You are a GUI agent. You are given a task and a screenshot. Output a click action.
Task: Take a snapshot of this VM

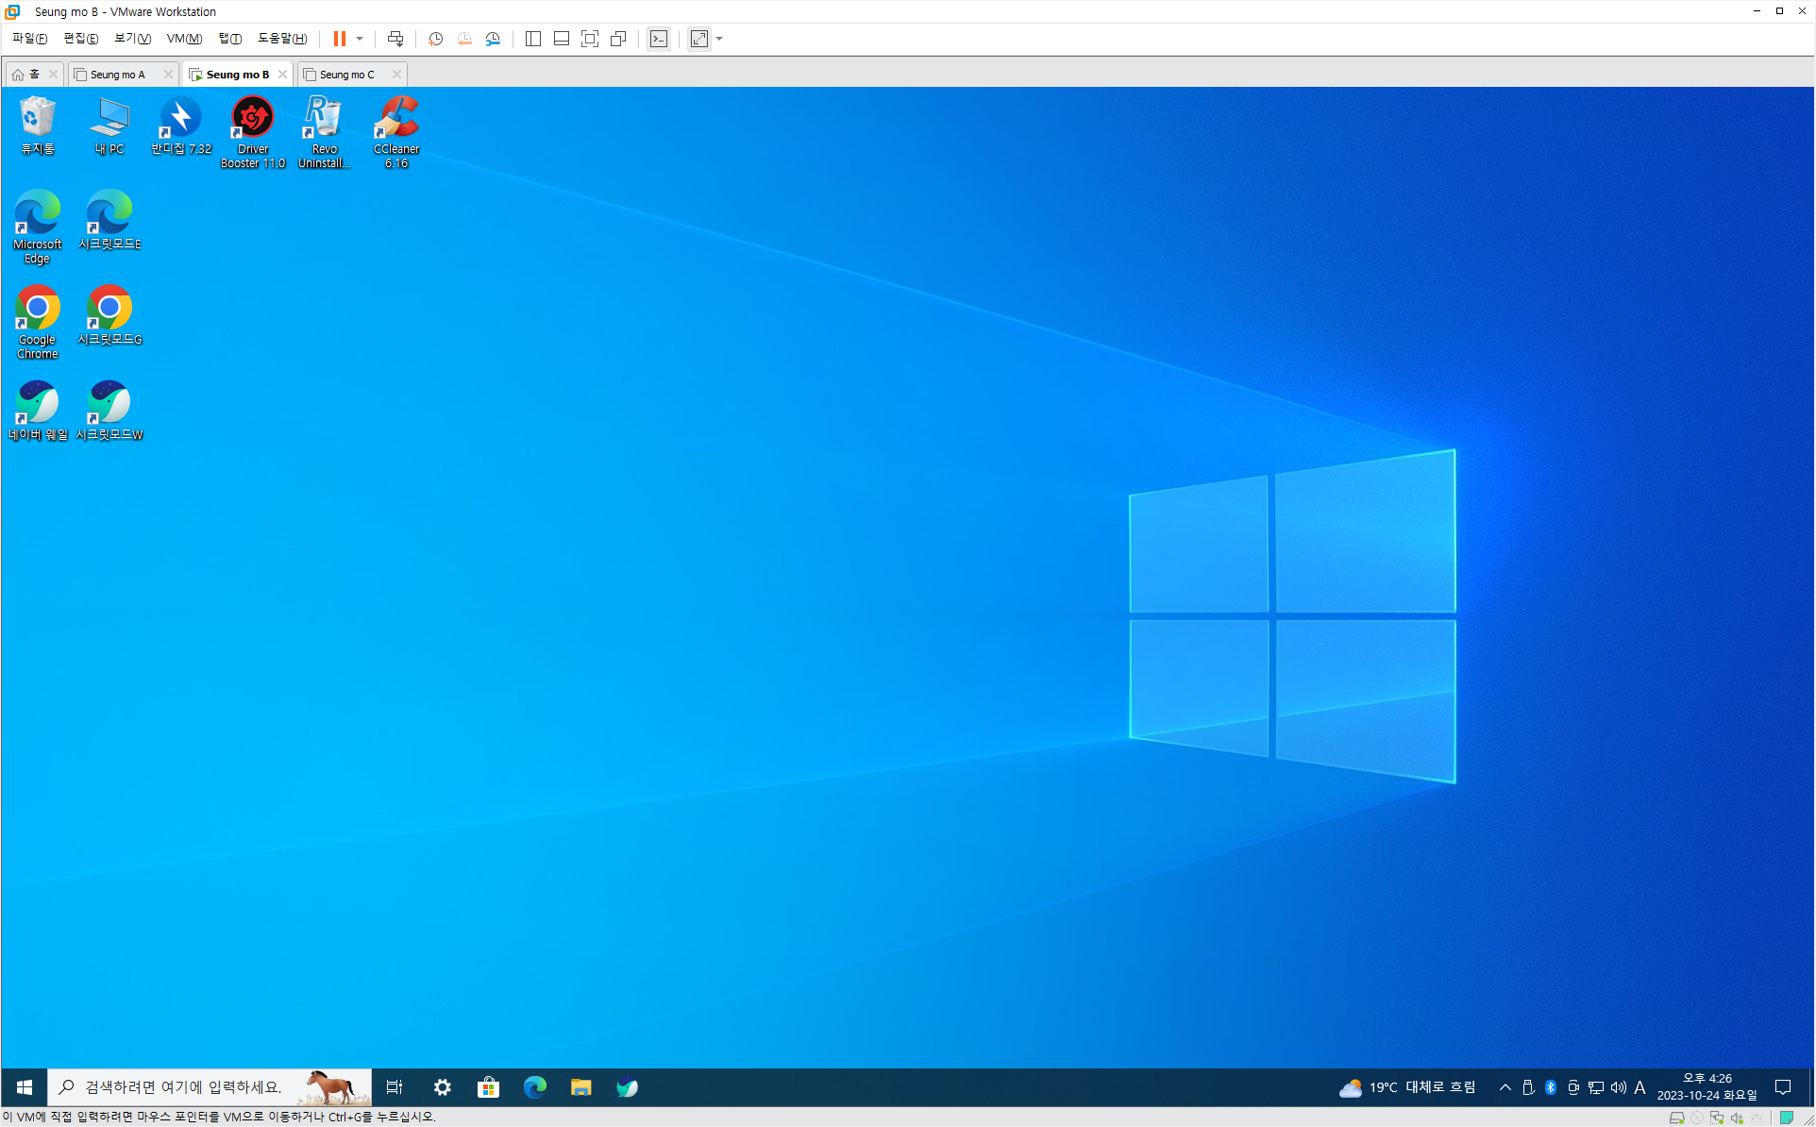435,39
